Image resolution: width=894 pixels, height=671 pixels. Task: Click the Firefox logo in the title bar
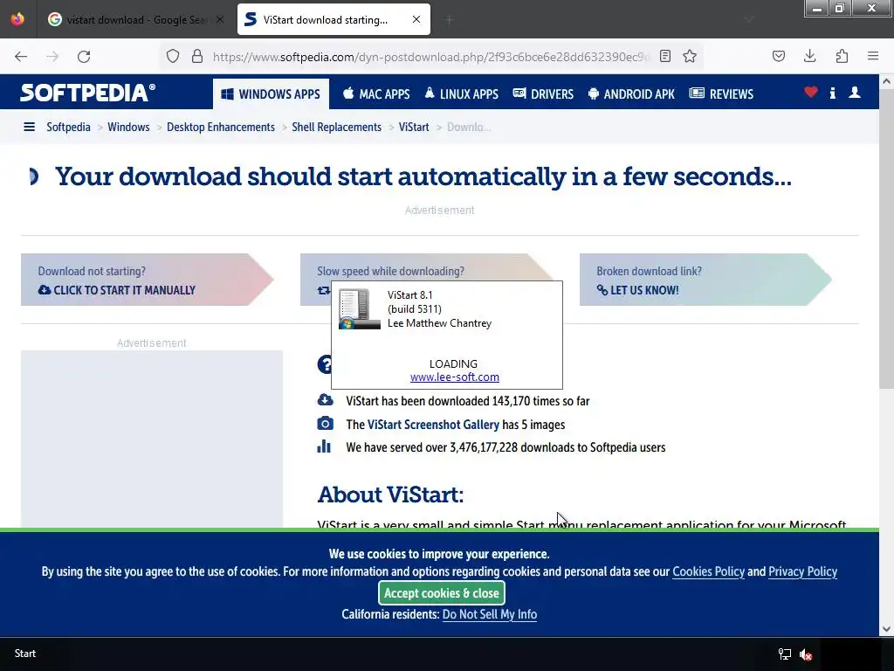[x=17, y=19]
